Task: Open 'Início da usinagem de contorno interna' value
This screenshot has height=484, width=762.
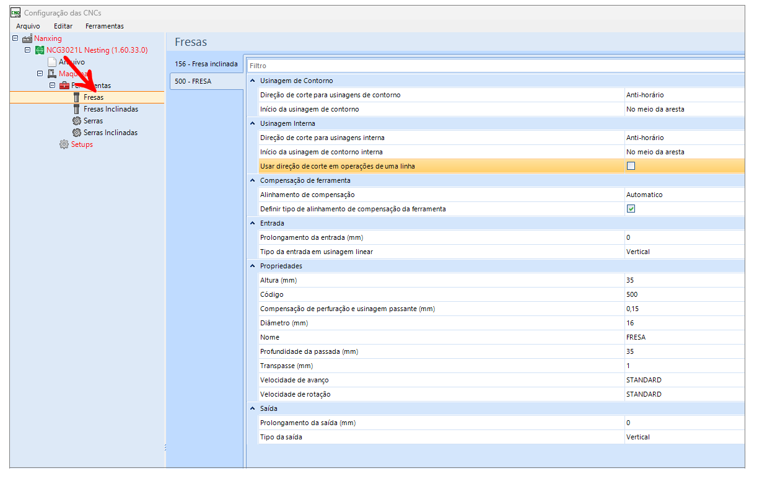Action: click(x=684, y=152)
